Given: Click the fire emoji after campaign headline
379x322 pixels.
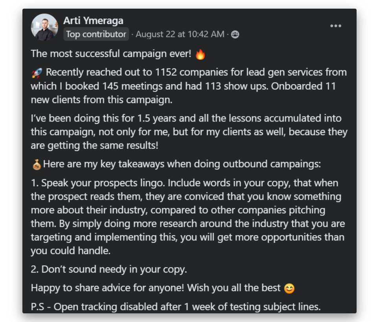Looking at the screenshot, I should point(201,54).
